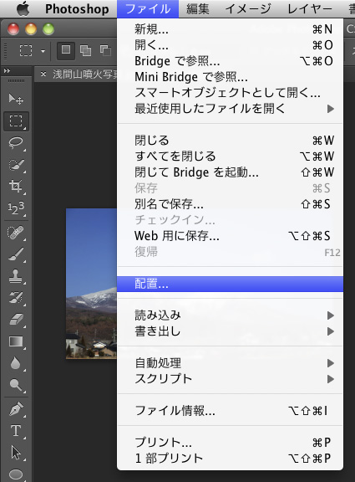Select the Brush tool

tap(16, 254)
